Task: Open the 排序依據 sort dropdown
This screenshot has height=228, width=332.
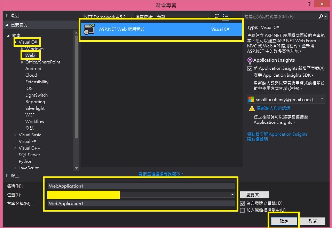Action: point(183,16)
